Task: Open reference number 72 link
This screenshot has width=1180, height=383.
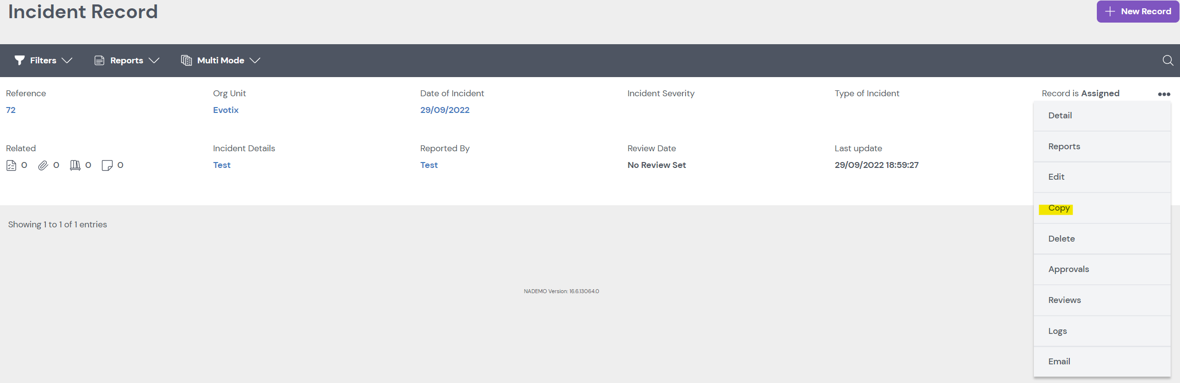Action: (11, 110)
